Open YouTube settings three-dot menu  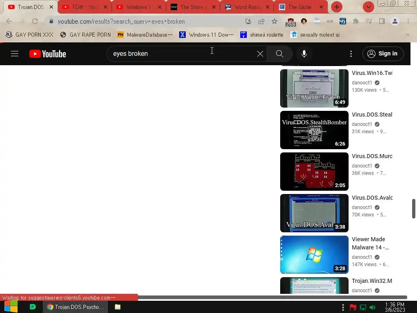(x=351, y=54)
